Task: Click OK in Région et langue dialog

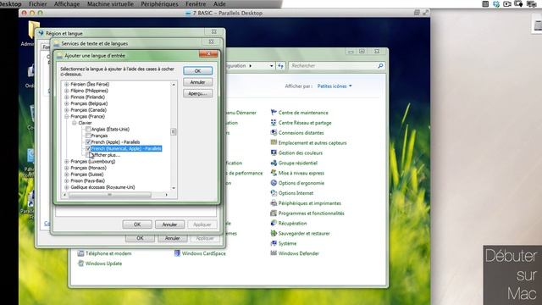Action: coord(140,238)
